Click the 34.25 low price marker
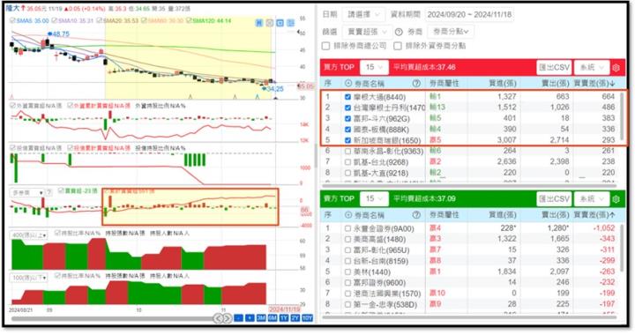 273,89
